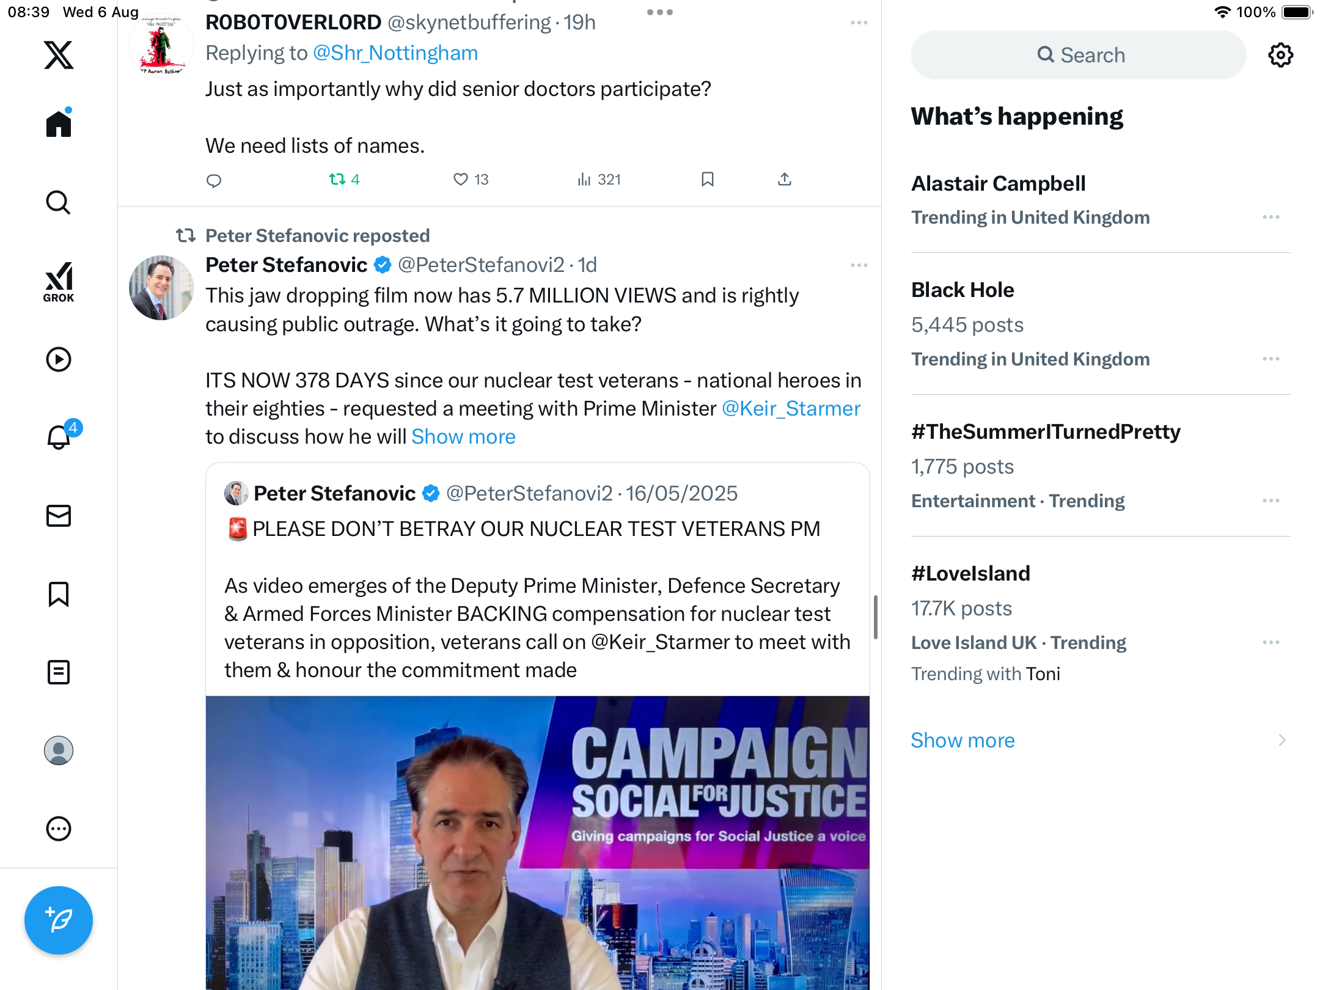Image resolution: width=1320 pixels, height=990 pixels.
Task: Open the sidebar Bookmarks icon
Action: coord(59,594)
